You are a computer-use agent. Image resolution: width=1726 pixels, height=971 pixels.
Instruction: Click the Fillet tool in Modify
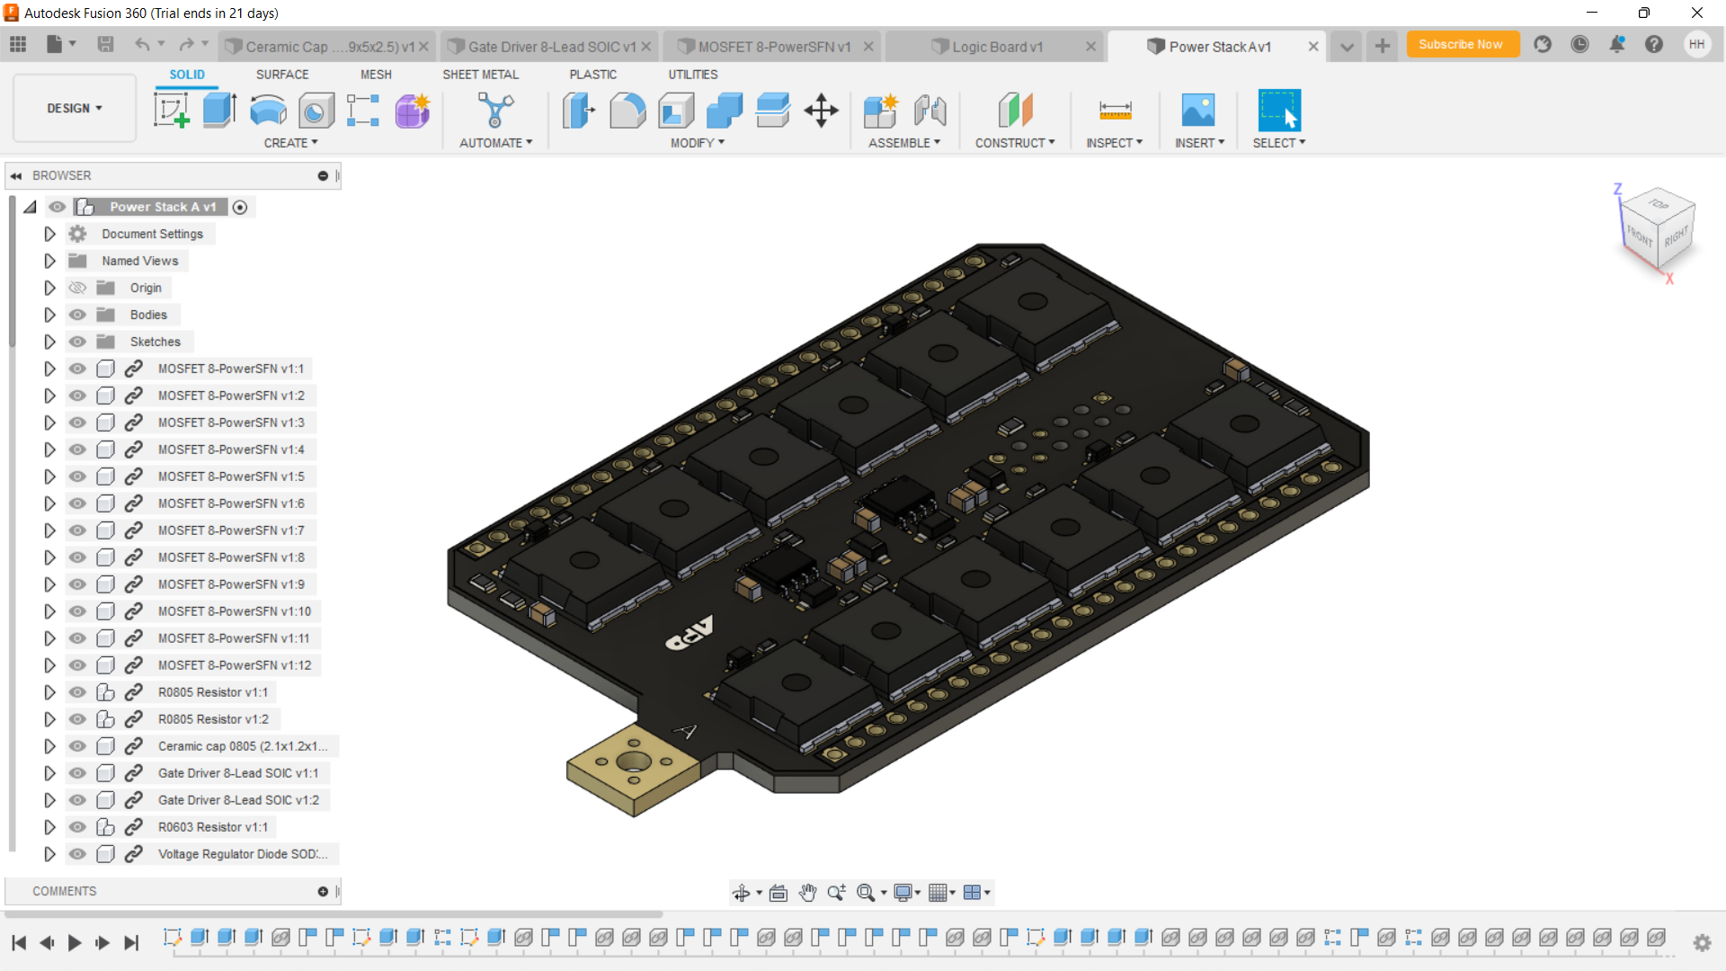click(x=627, y=111)
